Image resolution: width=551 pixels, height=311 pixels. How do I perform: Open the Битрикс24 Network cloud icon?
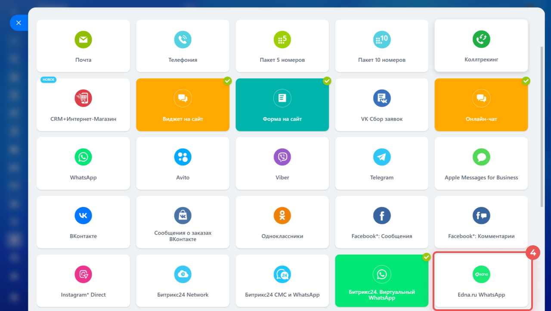point(183,274)
